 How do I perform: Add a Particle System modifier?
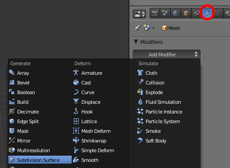click(168, 121)
